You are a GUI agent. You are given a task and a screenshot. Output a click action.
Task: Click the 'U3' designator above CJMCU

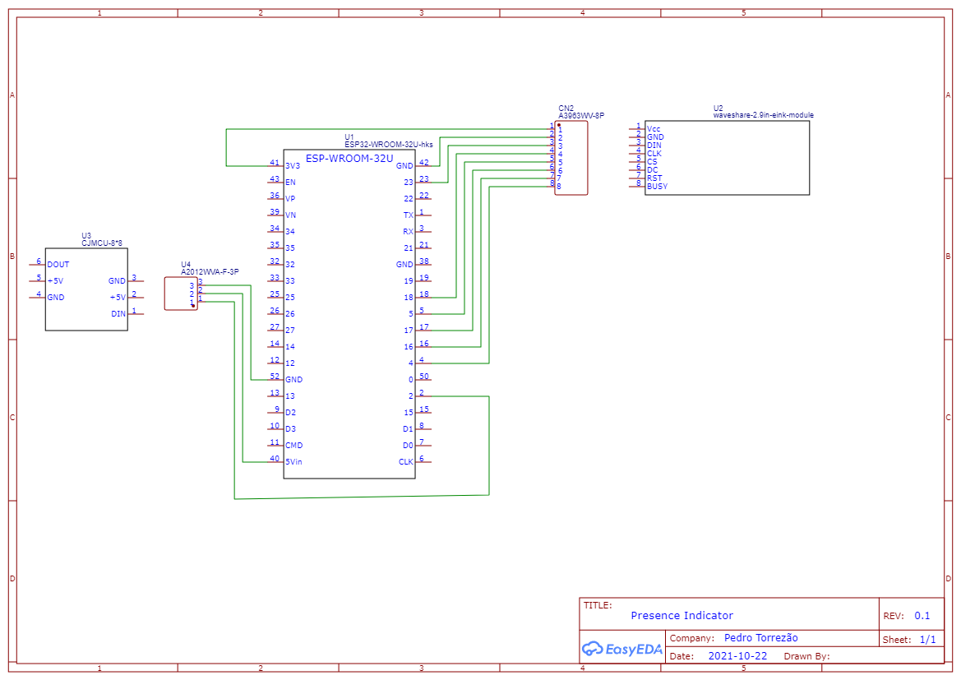click(86, 235)
